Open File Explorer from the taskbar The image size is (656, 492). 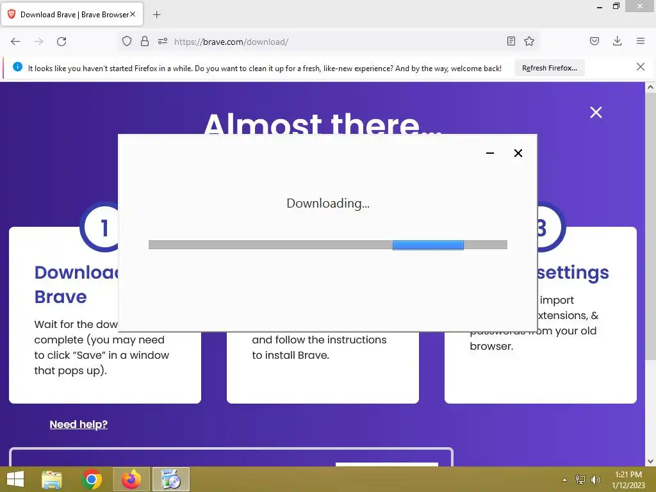52,479
